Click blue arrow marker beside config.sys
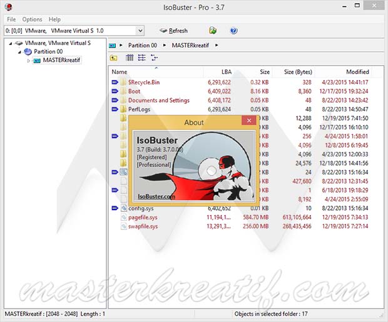The image size is (388, 322). click(115, 208)
